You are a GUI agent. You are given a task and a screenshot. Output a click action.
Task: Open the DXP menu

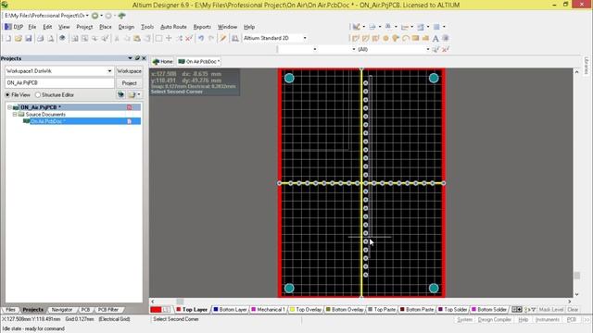pyautogui.click(x=14, y=27)
